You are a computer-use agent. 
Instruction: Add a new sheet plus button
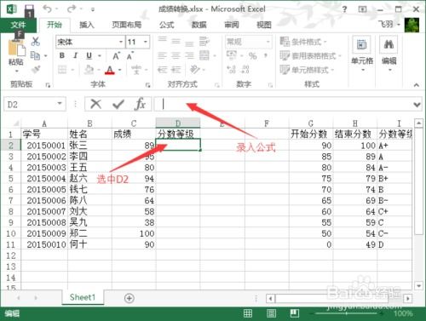click(130, 298)
